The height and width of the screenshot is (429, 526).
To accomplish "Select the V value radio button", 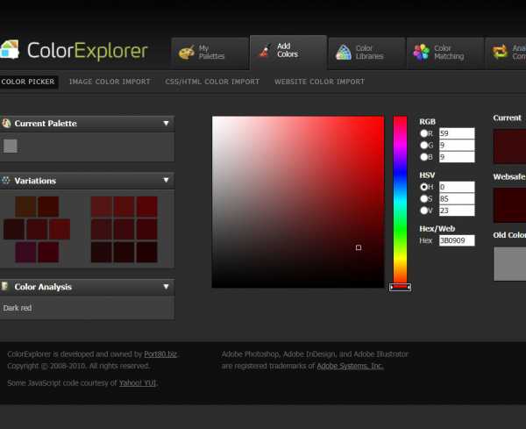I will (424, 211).
